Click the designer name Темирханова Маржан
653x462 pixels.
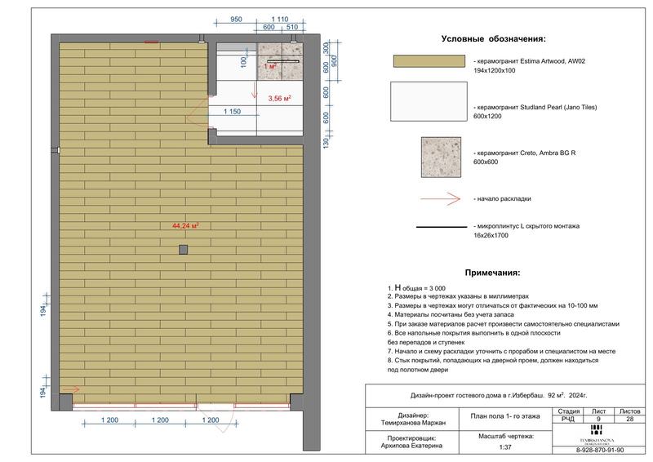click(413, 423)
